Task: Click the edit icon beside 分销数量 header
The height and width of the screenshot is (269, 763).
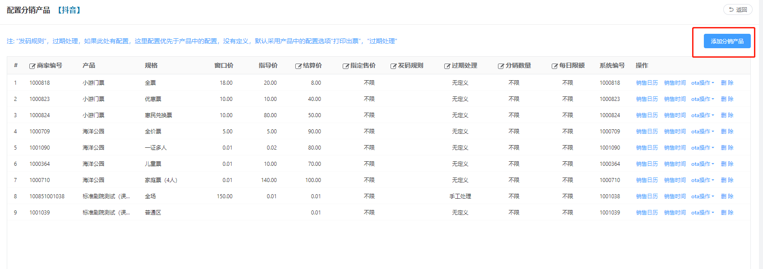Action: (x=501, y=66)
